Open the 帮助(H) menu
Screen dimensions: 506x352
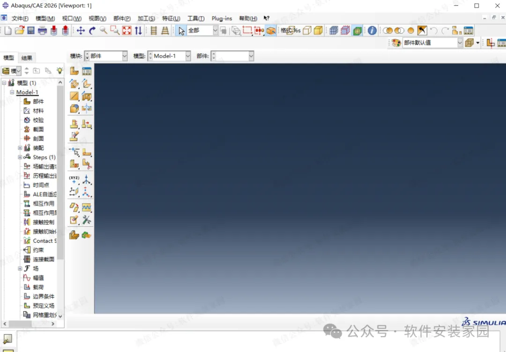(248, 18)
